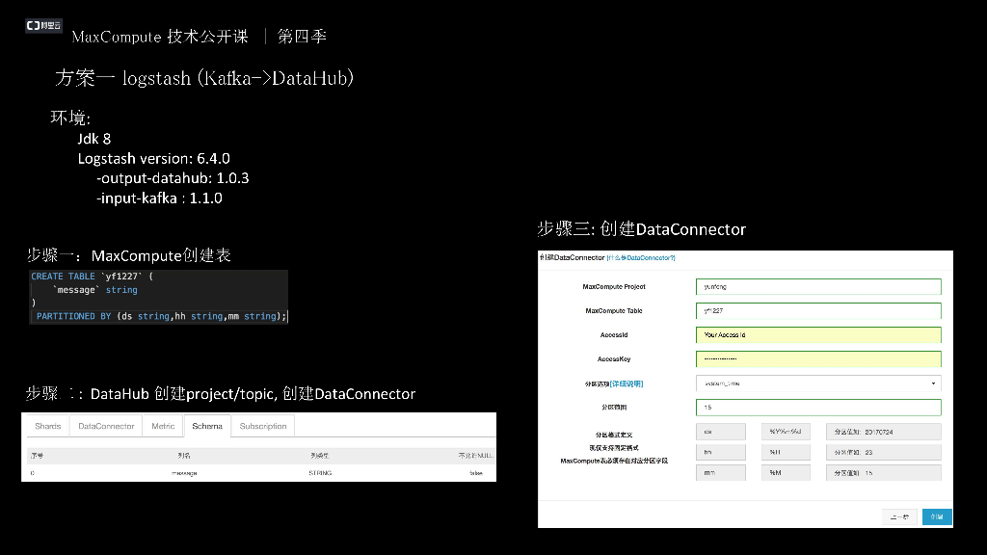Open the Shards tab

pos(48,426)
